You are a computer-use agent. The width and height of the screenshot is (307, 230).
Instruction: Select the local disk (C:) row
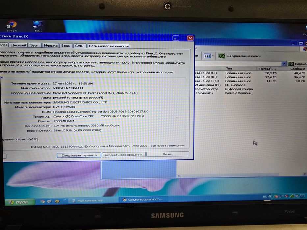(x=250, y=73)
